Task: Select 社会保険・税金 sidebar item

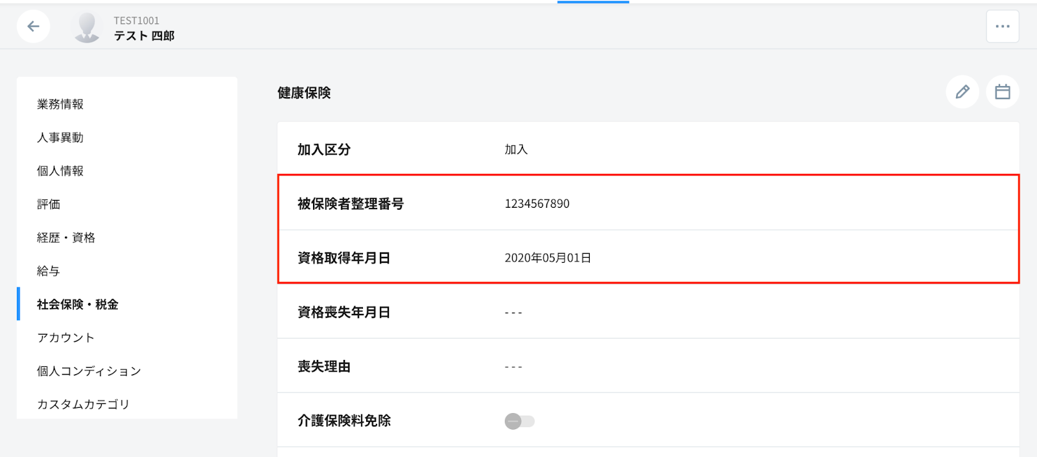Action: [x=78, y=304]
